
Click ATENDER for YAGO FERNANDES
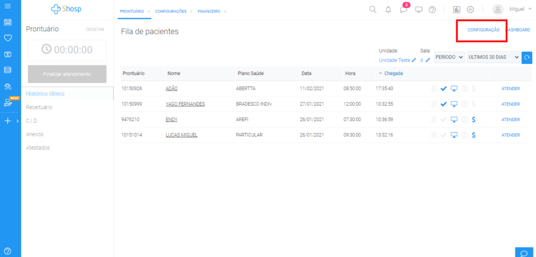(x=510, y=104)
